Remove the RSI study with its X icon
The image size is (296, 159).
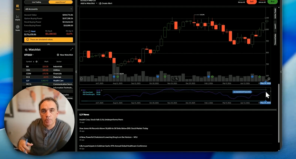tap(82, 90)
